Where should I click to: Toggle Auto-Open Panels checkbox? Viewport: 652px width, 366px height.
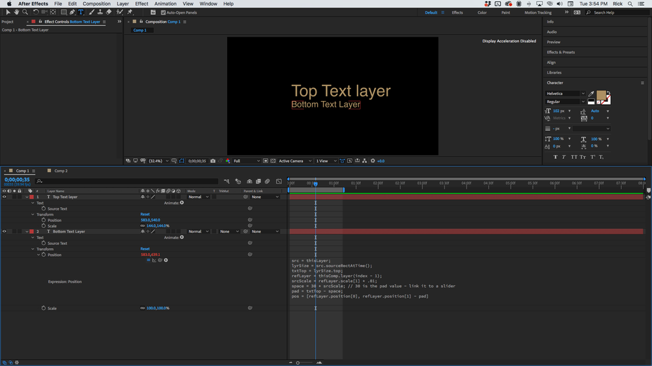click(x=163, y=12)
